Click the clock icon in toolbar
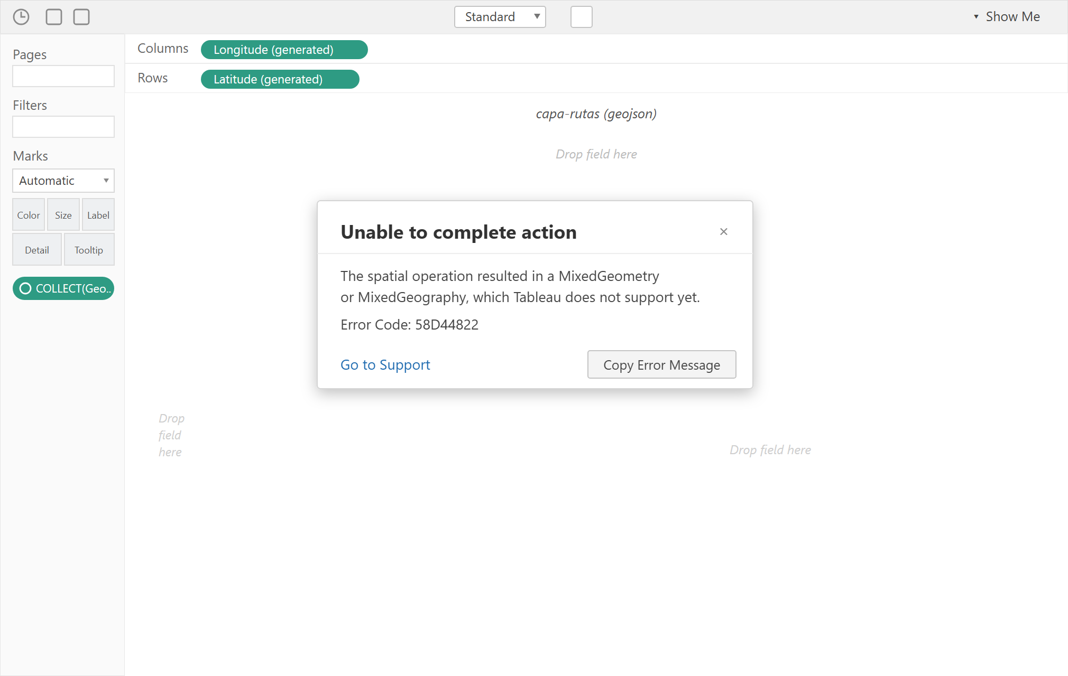 21,17
